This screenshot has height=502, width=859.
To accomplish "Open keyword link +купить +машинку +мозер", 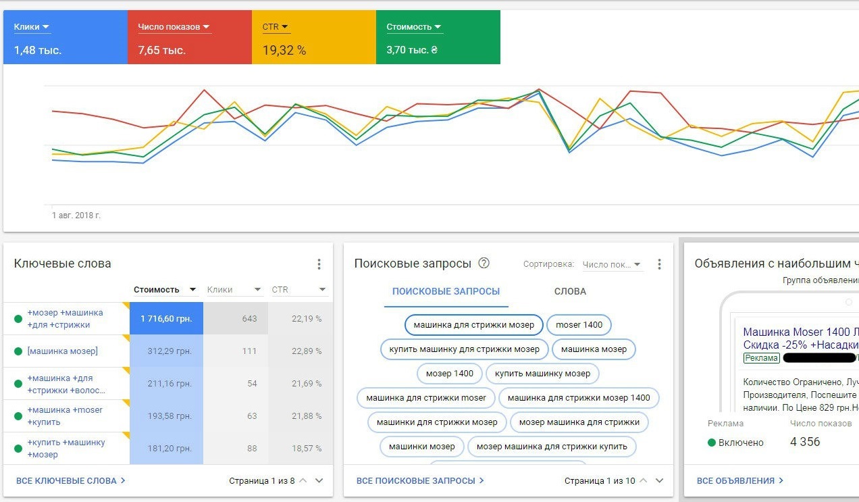I will point(66,449).
